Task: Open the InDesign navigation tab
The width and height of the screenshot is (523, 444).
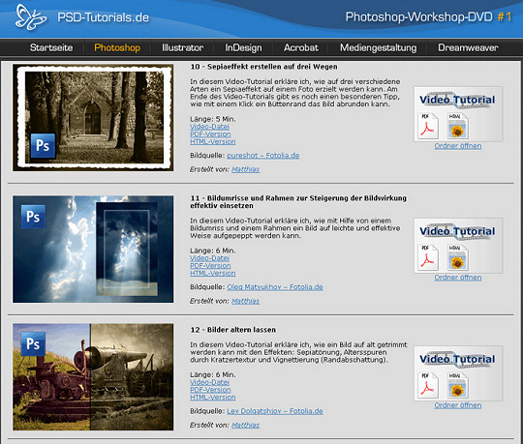Action: (243, 47)
